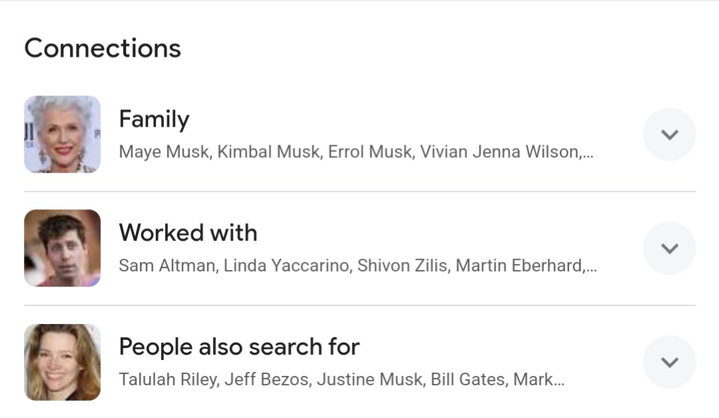
Task: Click the Talulah Riley portrait thumbnail
Action: point(62,362)
